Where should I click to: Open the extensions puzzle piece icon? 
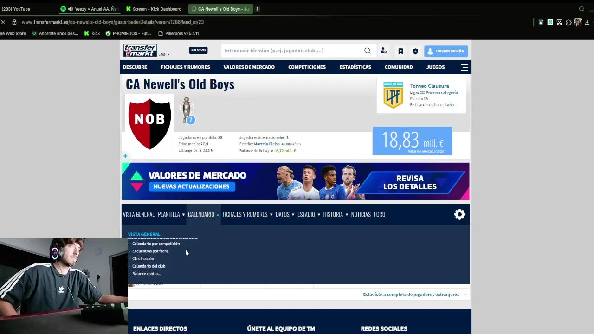click(568, 22)
